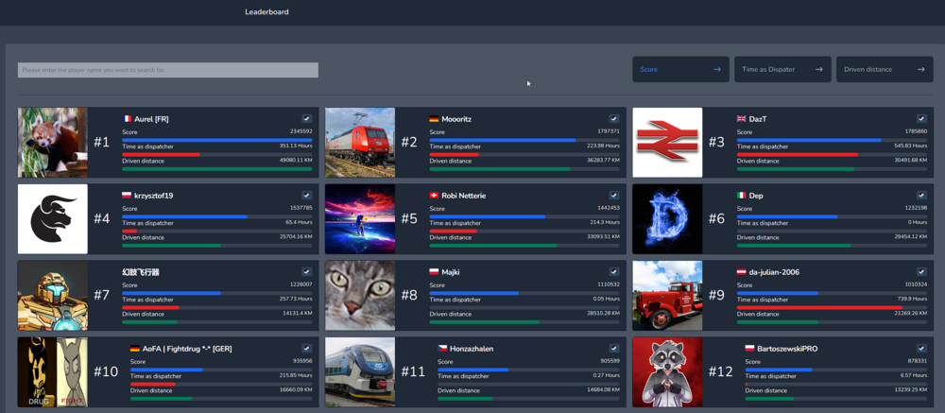
Task: Click Majki's cat face avatar
Action: point(360,296)
